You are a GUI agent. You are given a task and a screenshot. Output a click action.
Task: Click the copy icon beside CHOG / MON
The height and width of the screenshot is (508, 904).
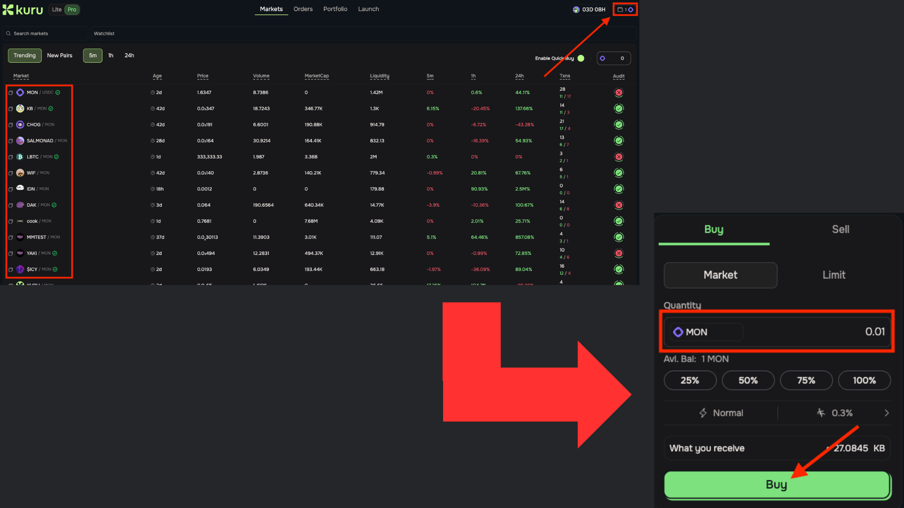(x=11, y=125)
